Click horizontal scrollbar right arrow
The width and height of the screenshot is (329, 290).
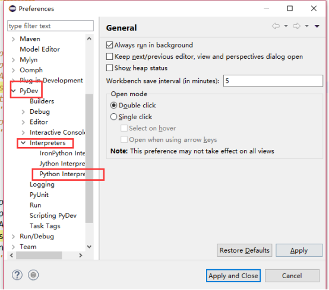81,255
